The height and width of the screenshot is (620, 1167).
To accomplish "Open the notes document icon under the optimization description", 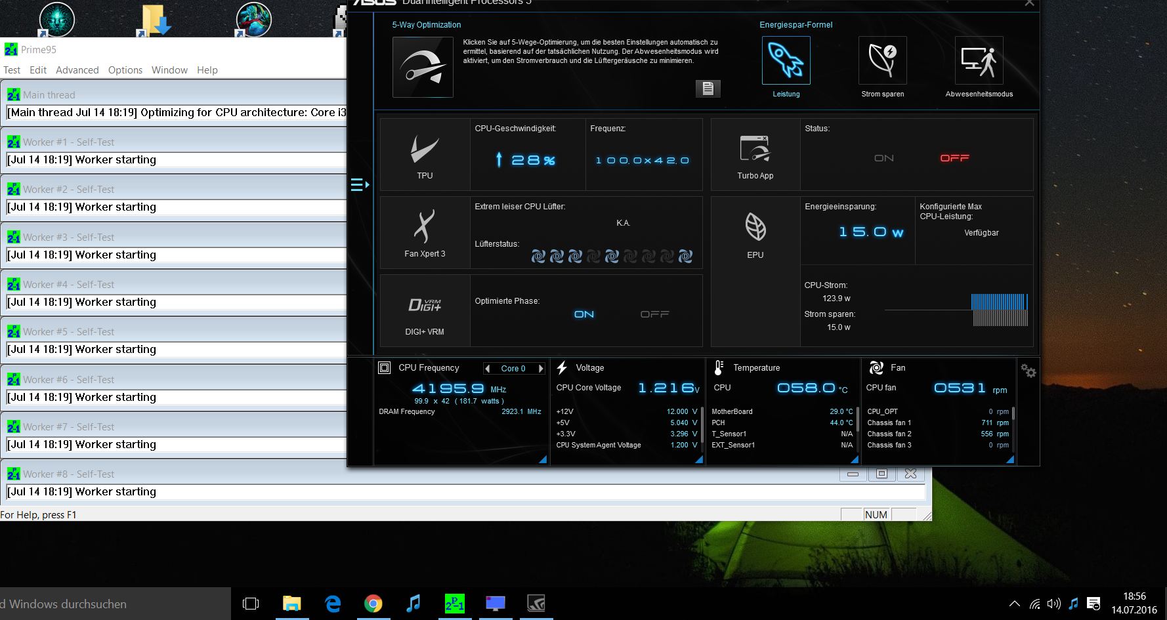I will (708, 89).
